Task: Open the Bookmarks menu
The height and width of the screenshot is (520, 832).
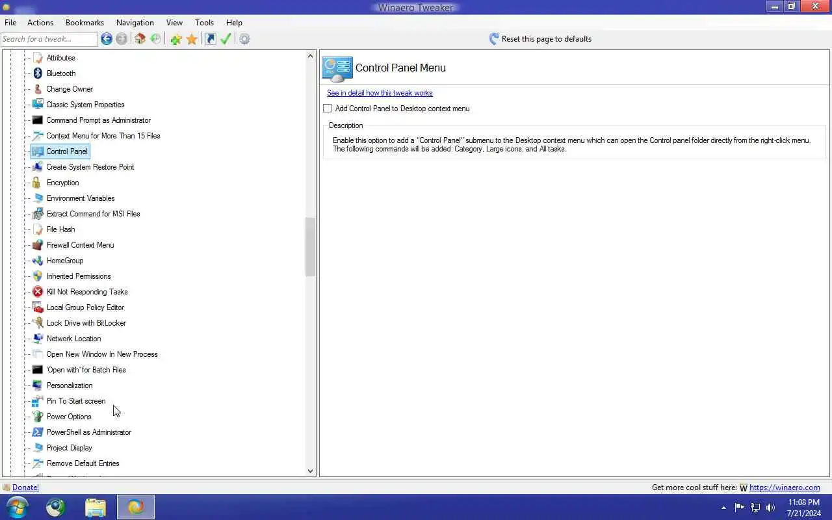Action: click(x=84, y=22)
